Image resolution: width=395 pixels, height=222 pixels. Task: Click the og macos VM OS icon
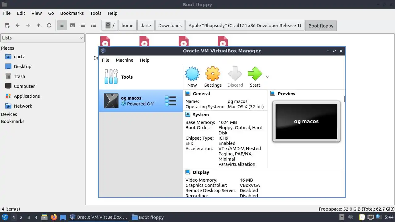pyautogui.click(x=111, y=101)
